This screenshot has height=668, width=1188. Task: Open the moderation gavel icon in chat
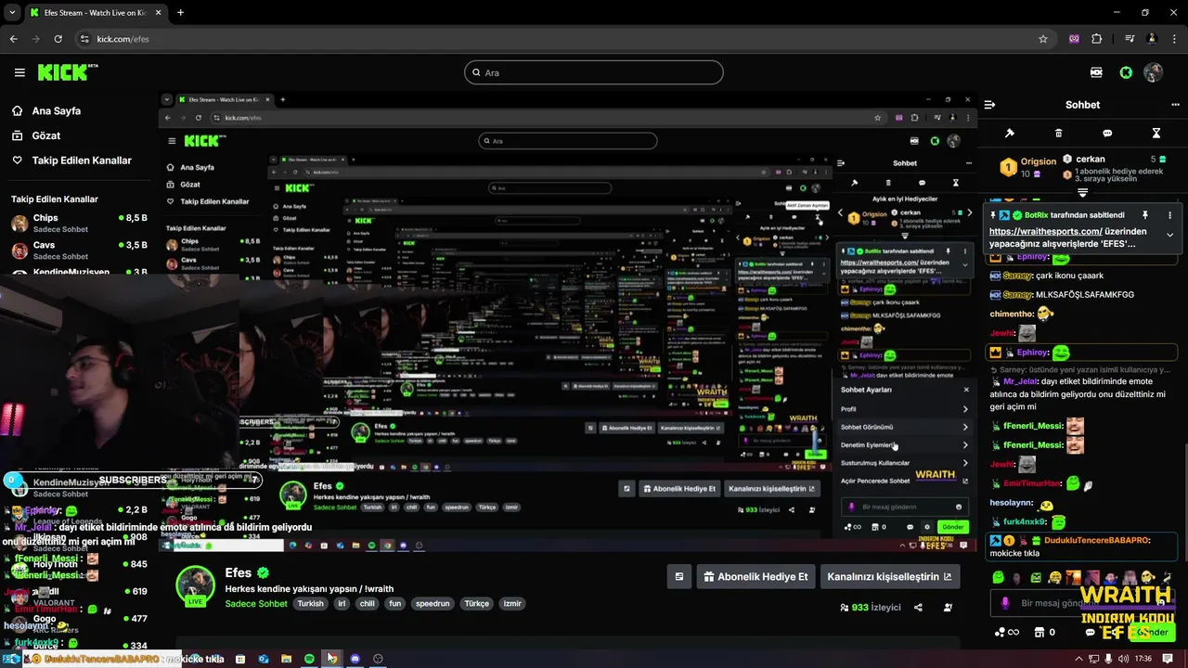point(1010,134)
